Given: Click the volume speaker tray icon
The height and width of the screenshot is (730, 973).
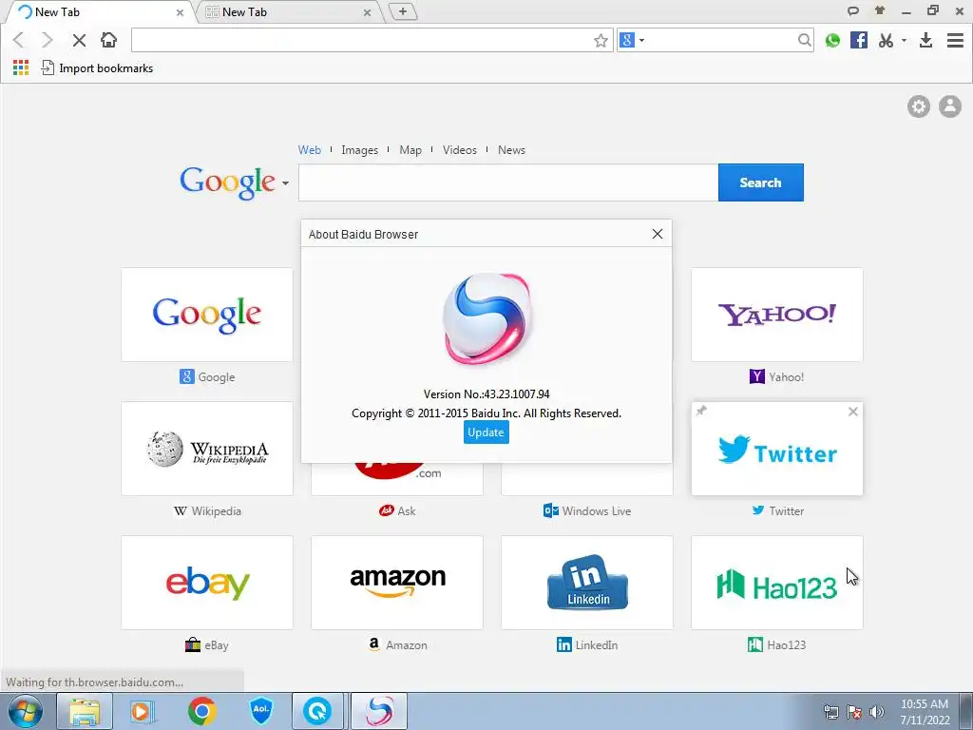Looking at the screenshot, I should pyautogui.click(x=877, y=712).
